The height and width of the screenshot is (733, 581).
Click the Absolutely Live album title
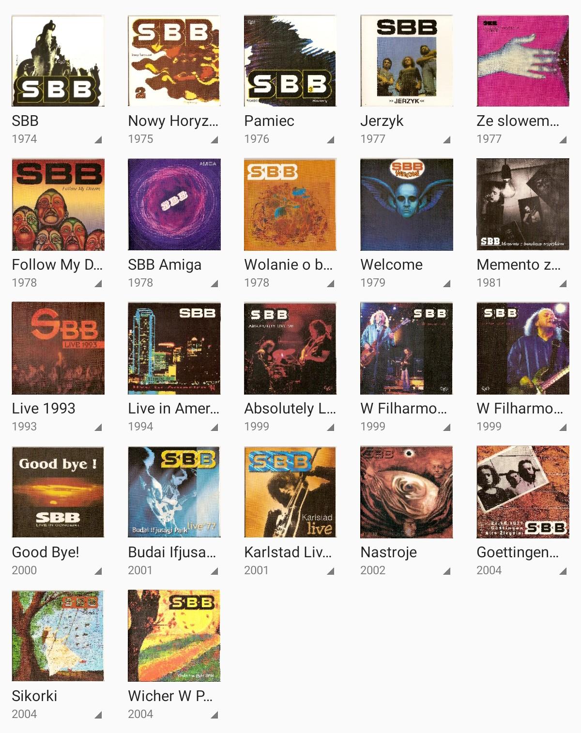click(x=290, y=409)
